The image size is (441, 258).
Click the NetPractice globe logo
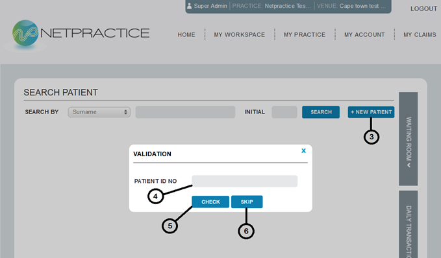click(x=25, y=33)
